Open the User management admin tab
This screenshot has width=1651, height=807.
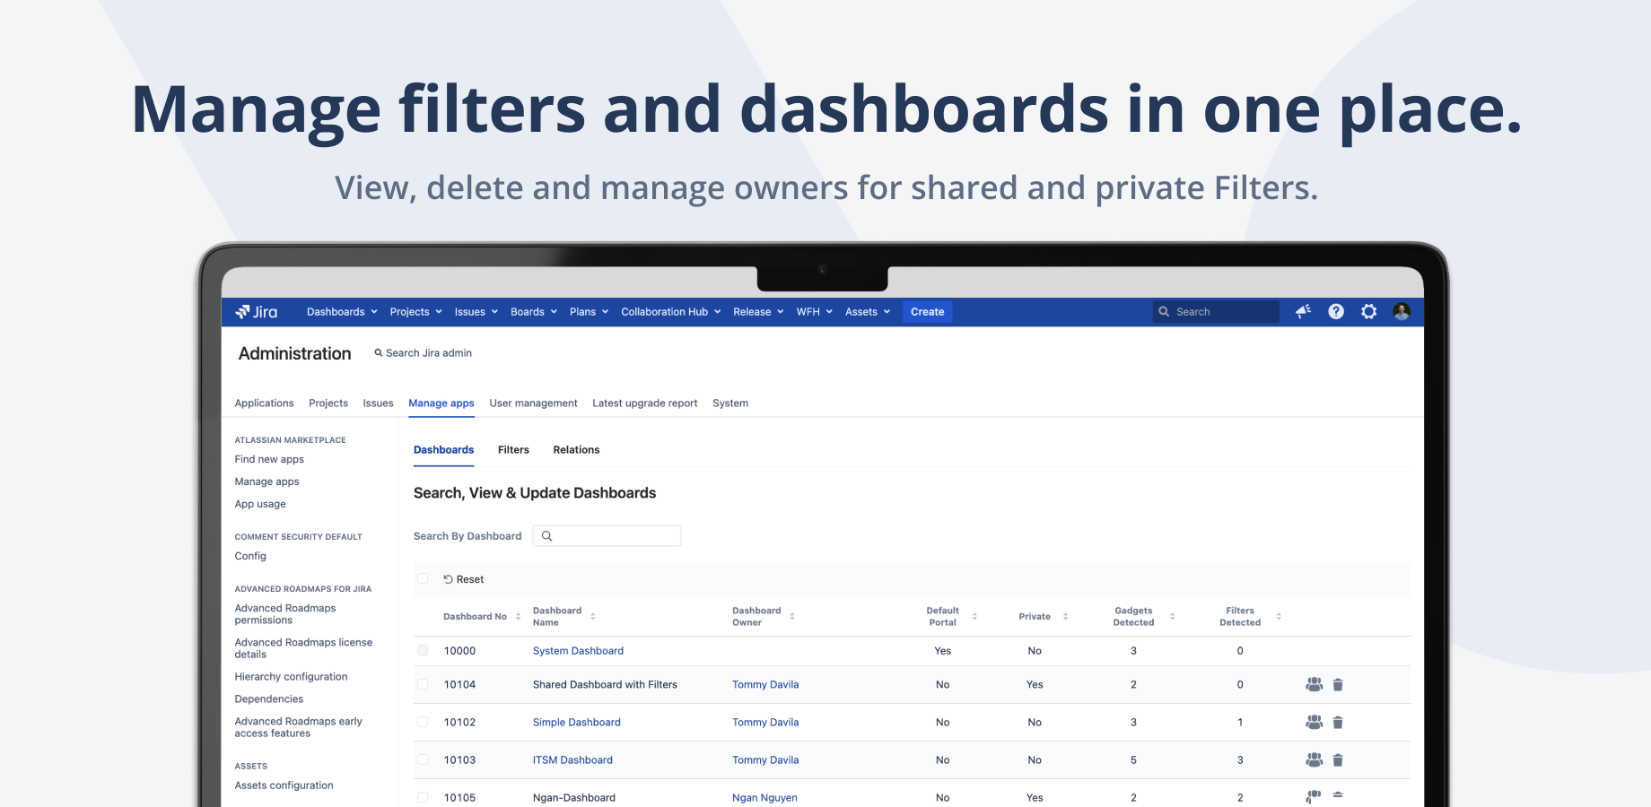[533, 403]
